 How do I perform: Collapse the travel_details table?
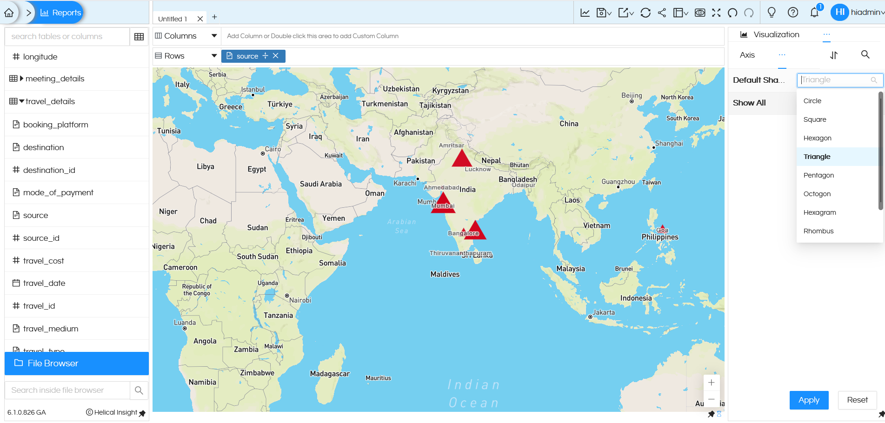coord(20,101)
